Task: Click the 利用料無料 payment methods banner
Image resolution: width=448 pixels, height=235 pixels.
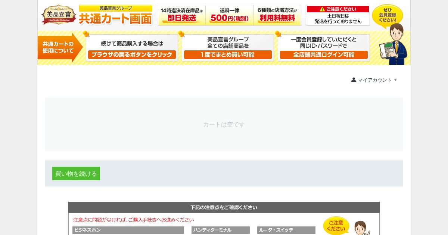Action: click(x=277, y=15)
